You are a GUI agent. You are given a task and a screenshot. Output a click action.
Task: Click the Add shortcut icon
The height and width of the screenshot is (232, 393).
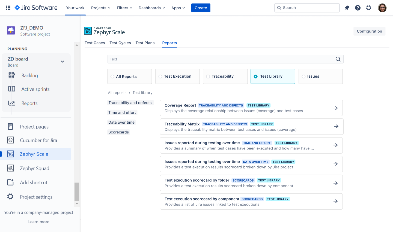click(10, 182)
